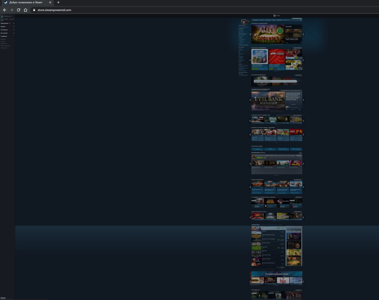This screenshot has height=300, width=379.
Task: Show next featured game after Grounded
Action: click(x=303, y=34)
